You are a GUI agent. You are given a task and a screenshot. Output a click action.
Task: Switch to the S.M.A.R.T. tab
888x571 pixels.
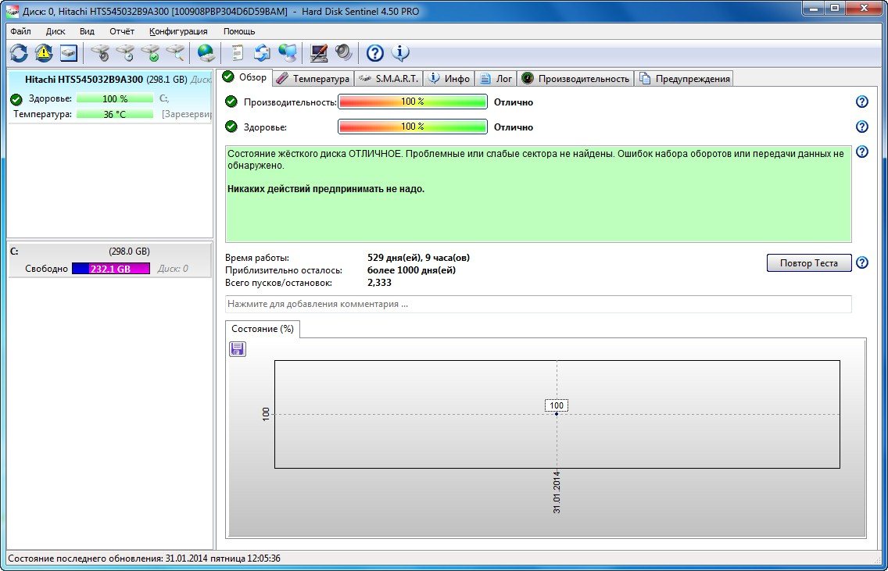pos(389,78)
